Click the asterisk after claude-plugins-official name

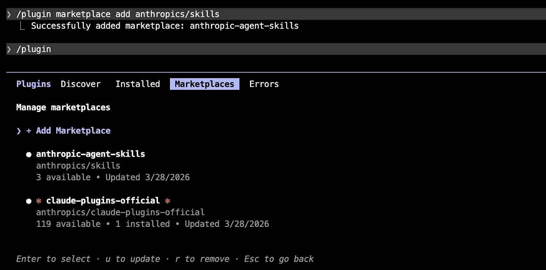pyautogui.click(x=168, y=201)
